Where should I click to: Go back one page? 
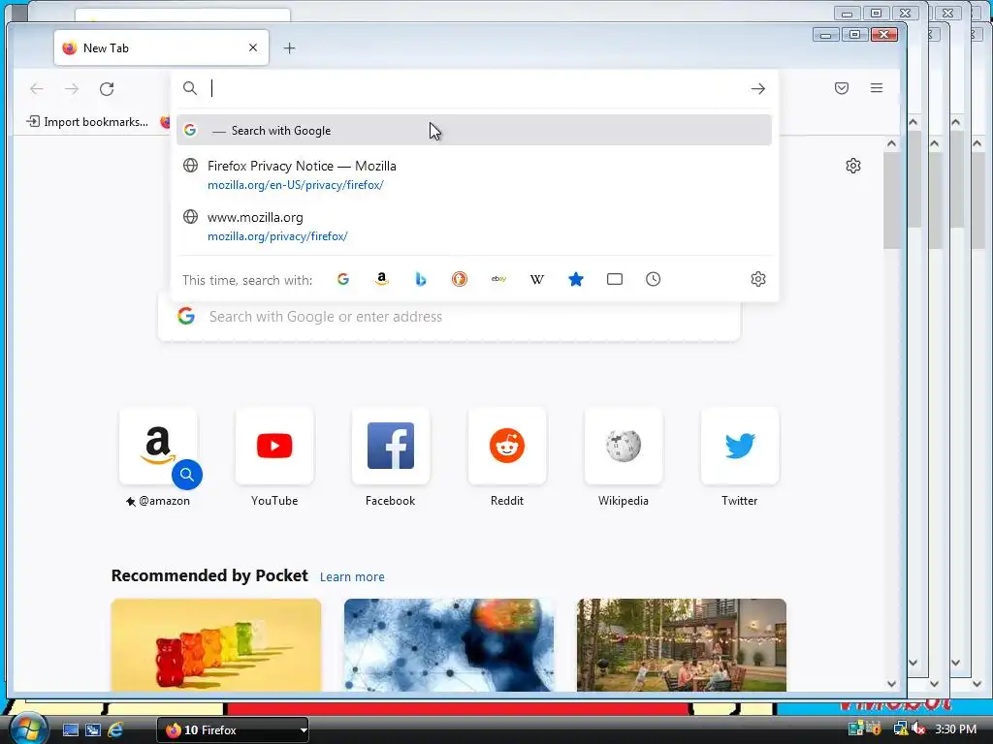[x=37, y=88]
